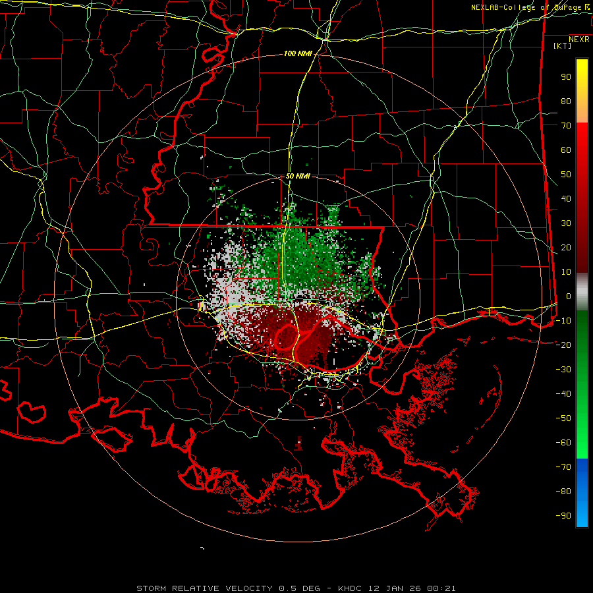Image resolution: width=593 pixels, height=593 pixels.
Task: Click the 50 value on the velocity scale
Action: 566,175
